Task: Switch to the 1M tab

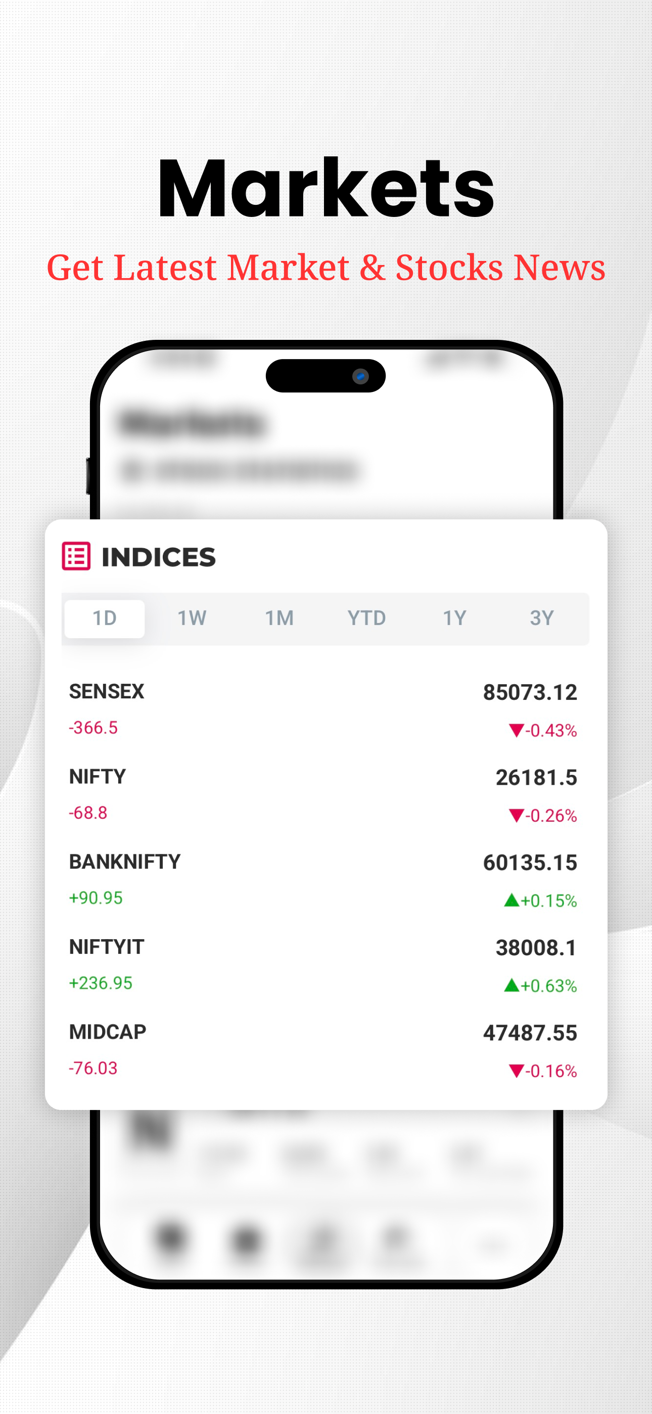Action: click(x=280, y=618)
